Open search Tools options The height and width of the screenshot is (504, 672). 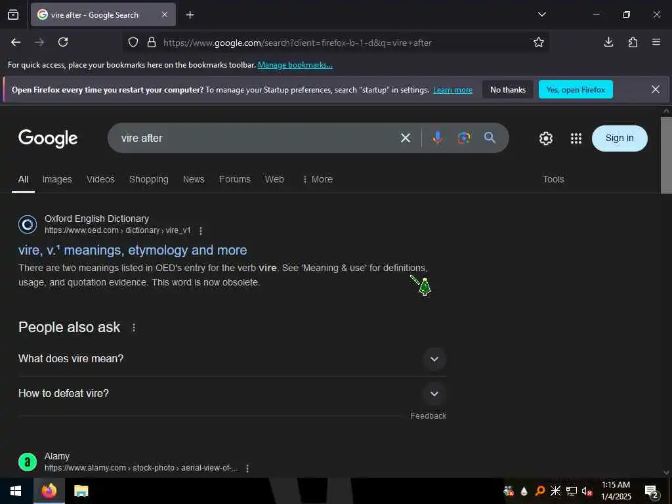[553, 179]
